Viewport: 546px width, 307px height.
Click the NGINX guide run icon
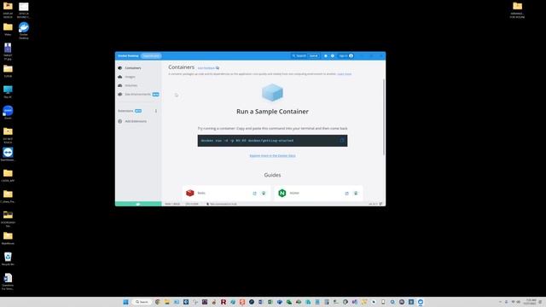point(356,194)
